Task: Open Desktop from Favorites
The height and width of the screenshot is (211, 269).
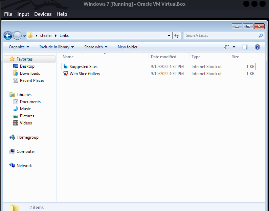Action: click(27, 66)
